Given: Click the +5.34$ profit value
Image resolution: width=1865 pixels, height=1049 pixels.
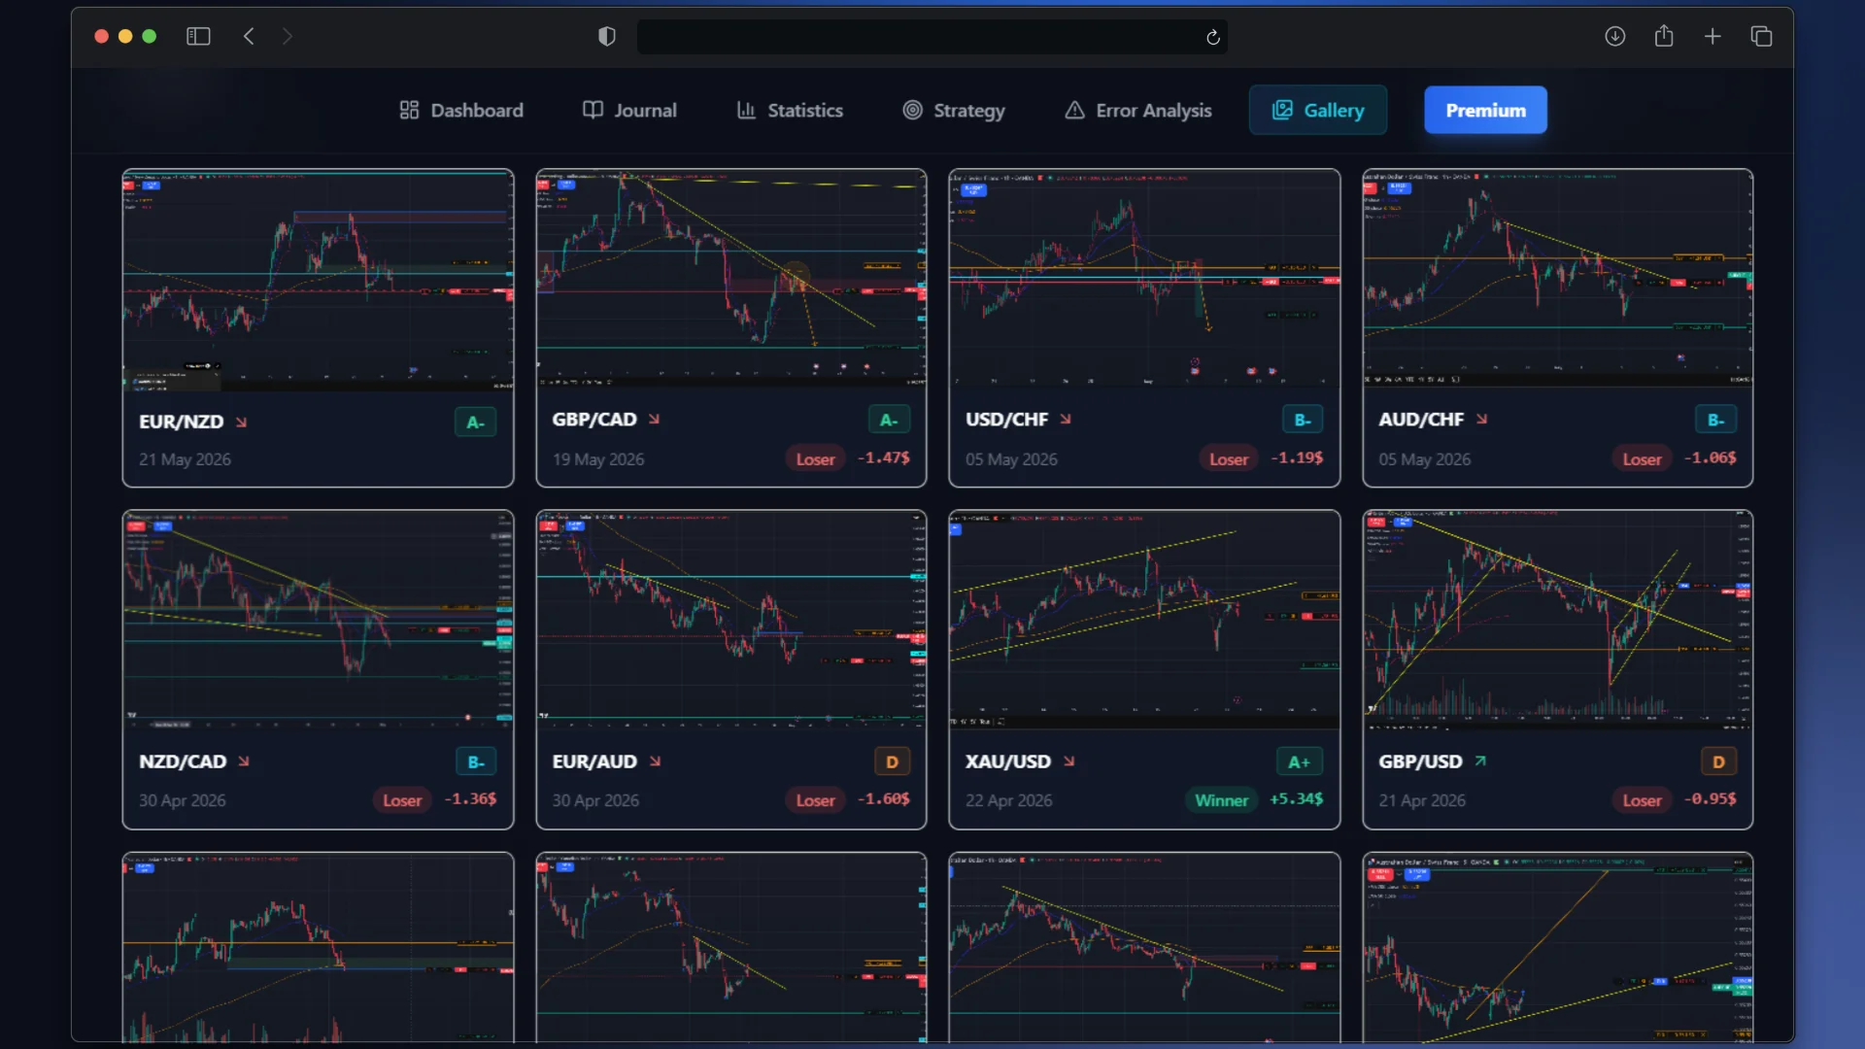Looking at the screenshot, I should [x=1296, y=799].
